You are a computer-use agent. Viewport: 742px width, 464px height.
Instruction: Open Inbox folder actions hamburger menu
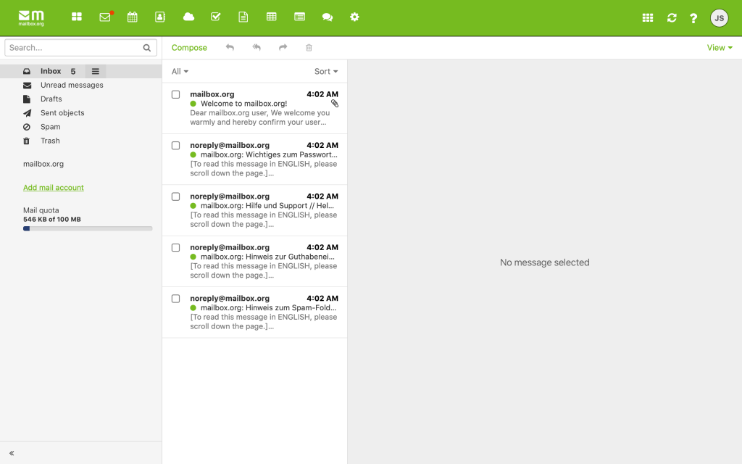tap(96, 71)
